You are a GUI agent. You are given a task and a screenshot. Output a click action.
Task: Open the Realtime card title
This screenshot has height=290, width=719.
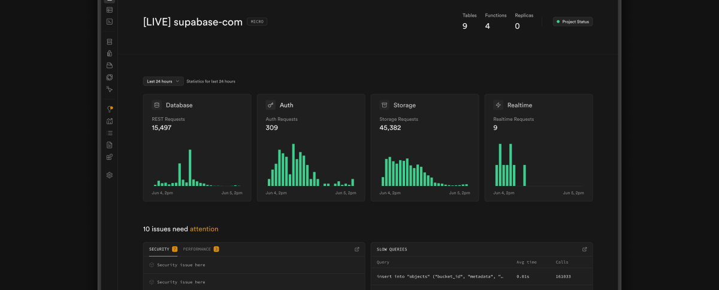519,105
